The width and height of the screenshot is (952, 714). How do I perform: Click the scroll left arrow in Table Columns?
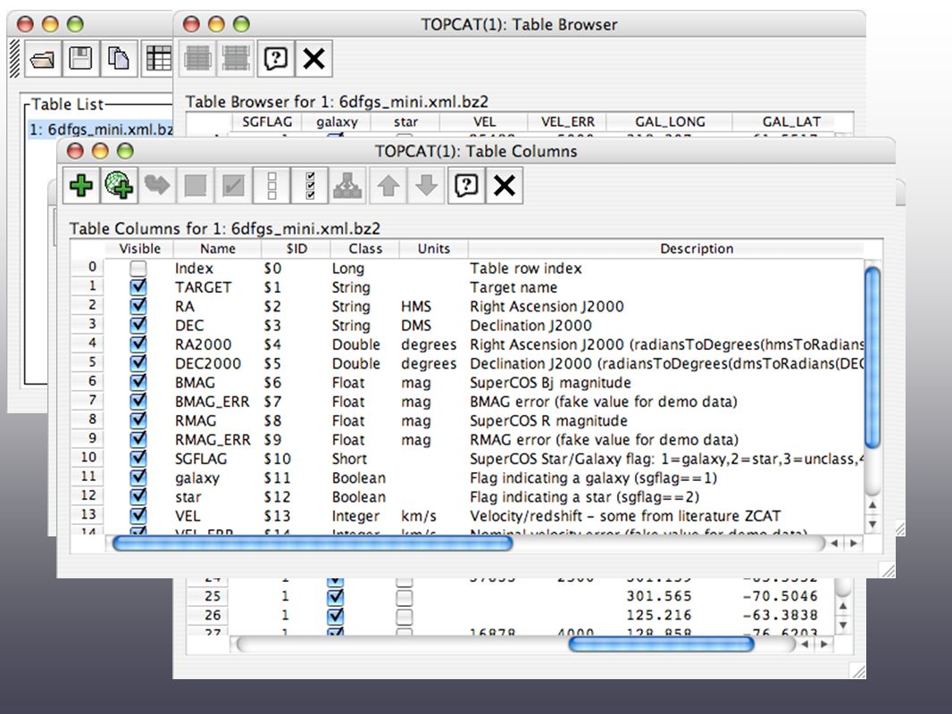pyautogui.click(x=835, y=543)
